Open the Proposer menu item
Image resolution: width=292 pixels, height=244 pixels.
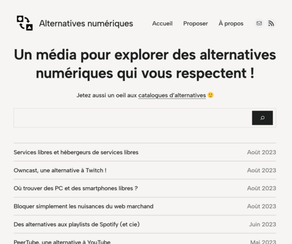196,23
